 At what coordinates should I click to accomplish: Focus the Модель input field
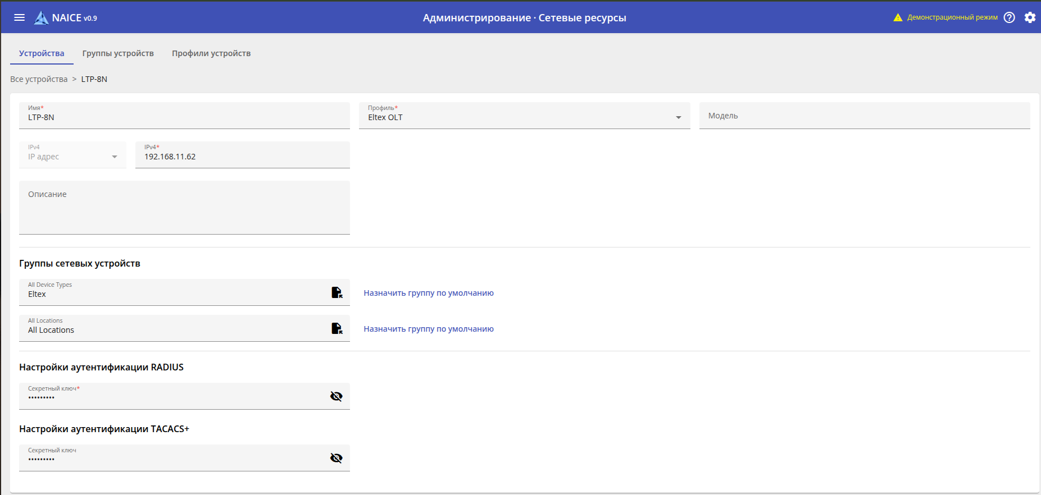click(864, 116)
